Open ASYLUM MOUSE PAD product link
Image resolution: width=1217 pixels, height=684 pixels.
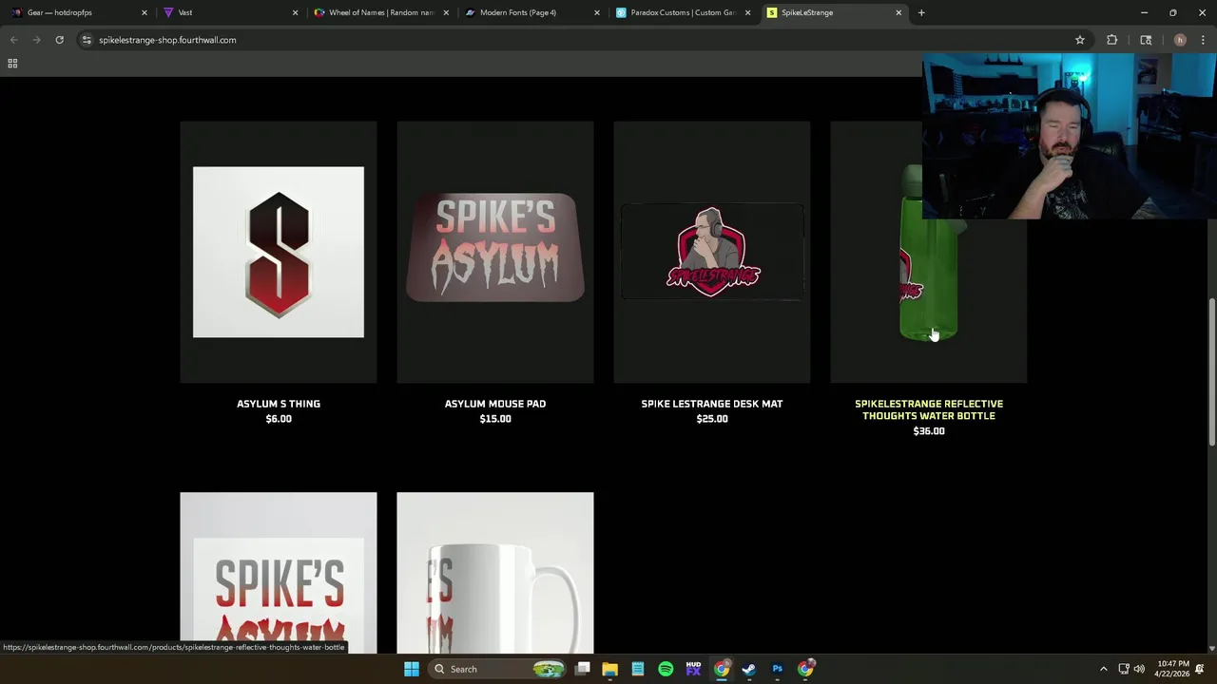(x=495, y=404)
